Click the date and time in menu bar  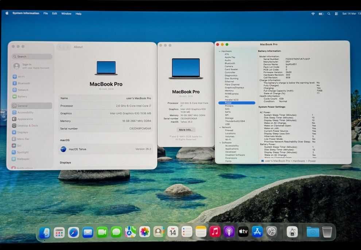(x=351, y=14)
